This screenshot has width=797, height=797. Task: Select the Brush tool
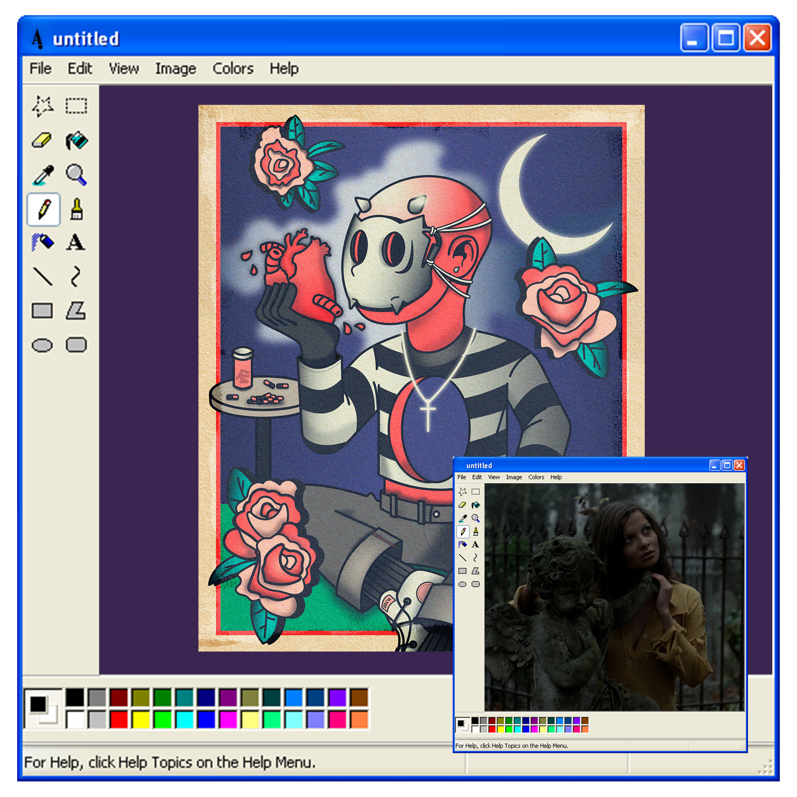(77, 209)
